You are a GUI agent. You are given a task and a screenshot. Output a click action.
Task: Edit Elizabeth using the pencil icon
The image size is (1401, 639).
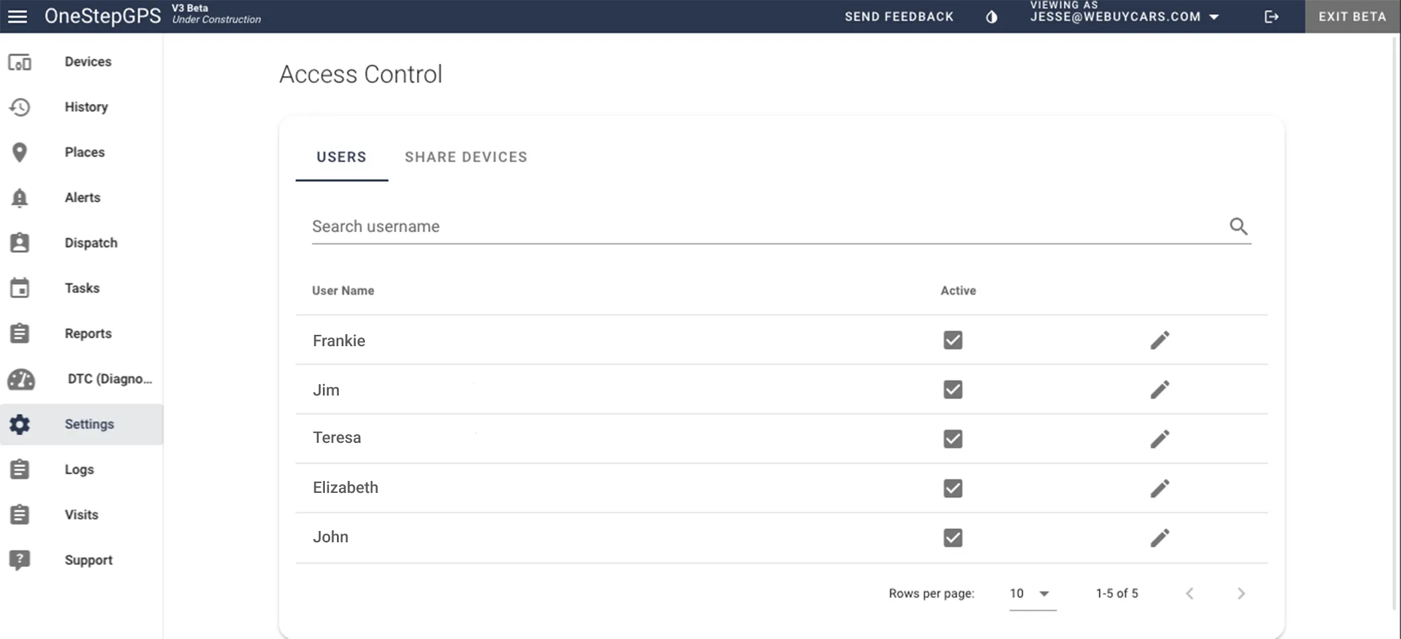pos(1160,488)
